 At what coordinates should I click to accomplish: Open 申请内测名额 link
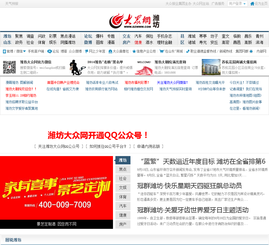tap(148, 146)
